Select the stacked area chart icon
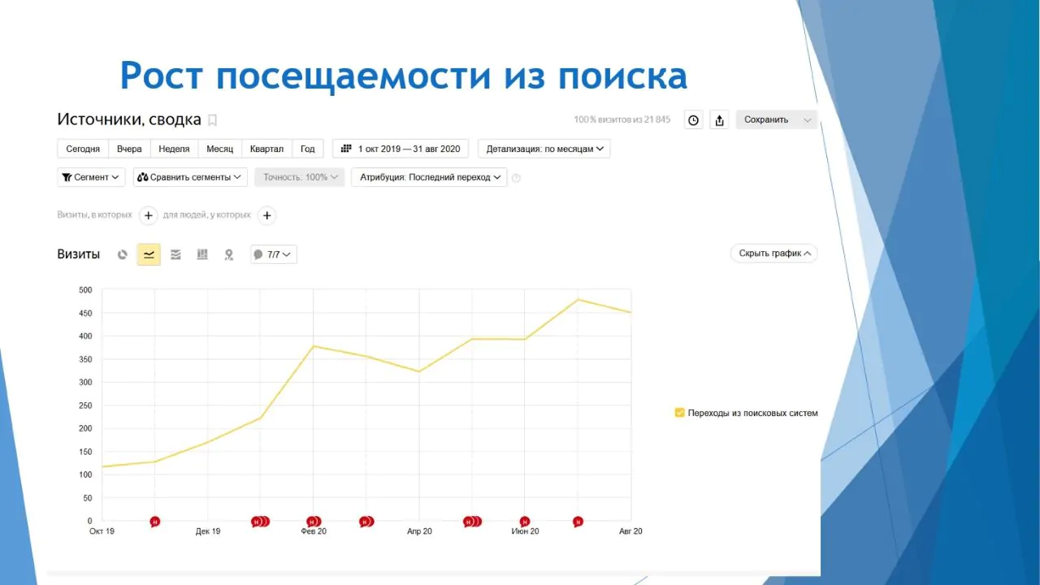 [175, 254]
